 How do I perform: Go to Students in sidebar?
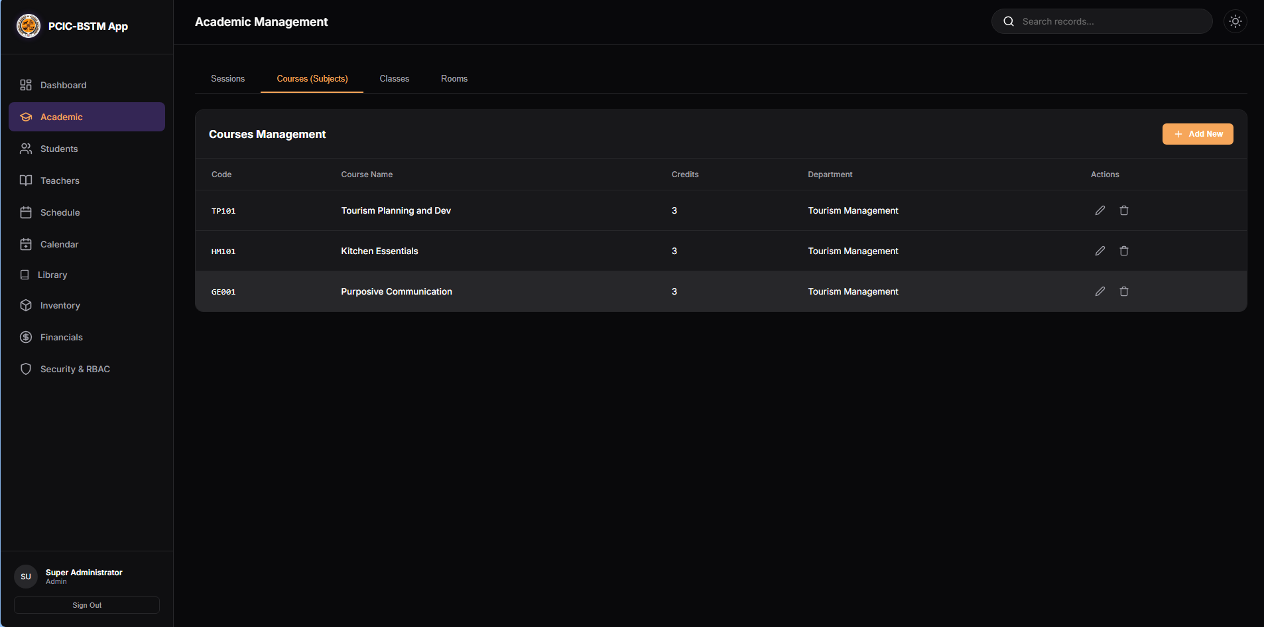click(x=59, y=149)
